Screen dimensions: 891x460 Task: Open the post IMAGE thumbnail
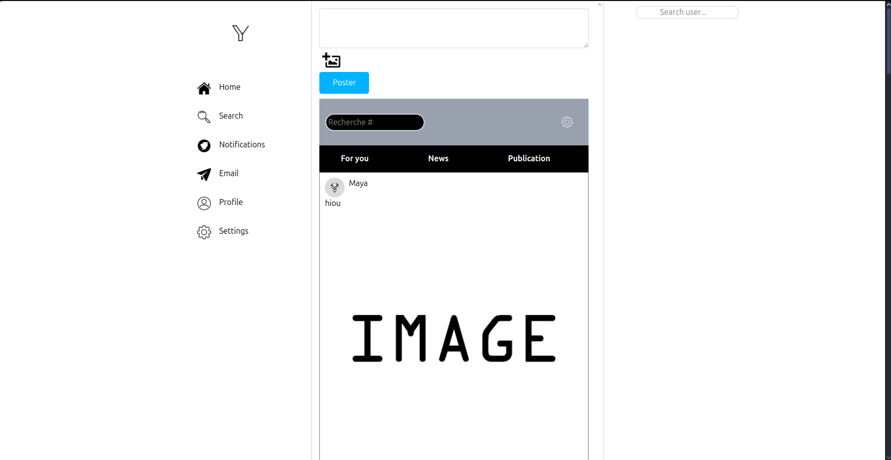tap(453, 338)
